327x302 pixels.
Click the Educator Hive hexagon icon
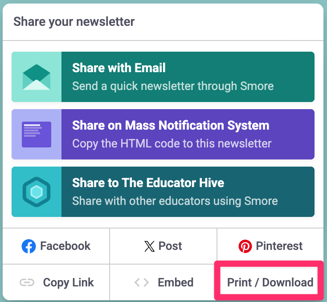pos(37,192)
